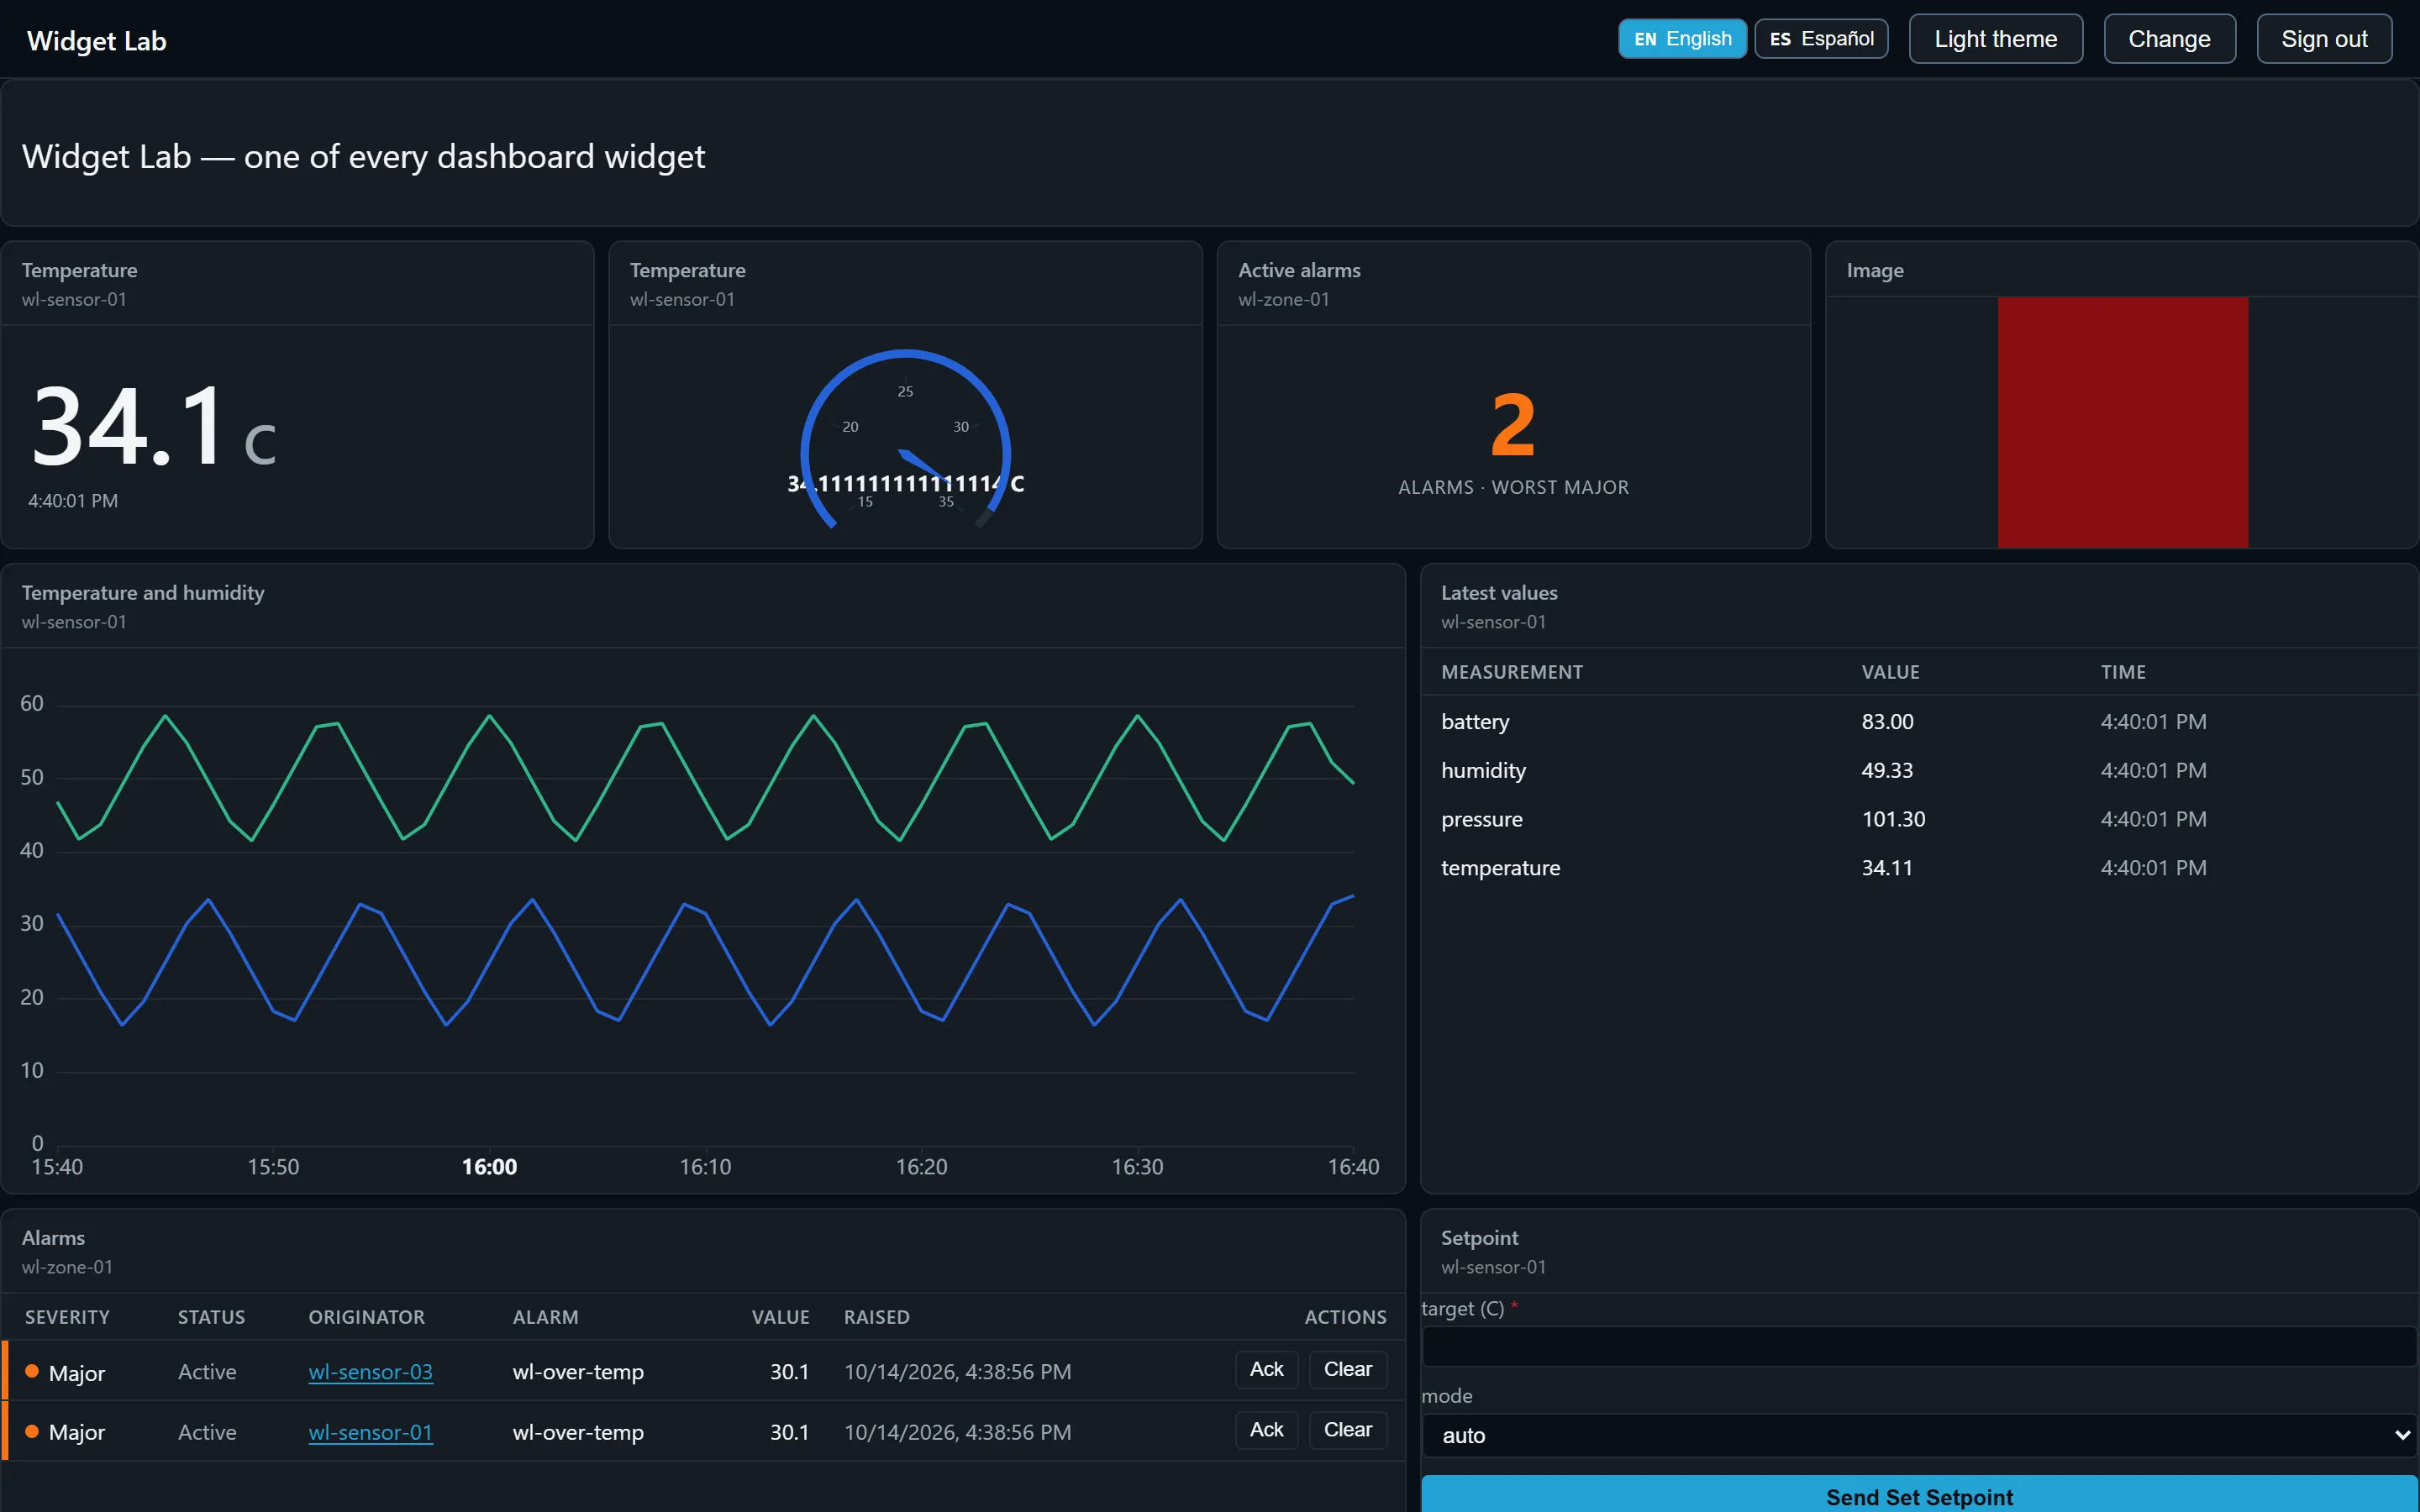Screen dimensions: 2420x1512
Task: Switch language to Español
Action: point(1821,39)
